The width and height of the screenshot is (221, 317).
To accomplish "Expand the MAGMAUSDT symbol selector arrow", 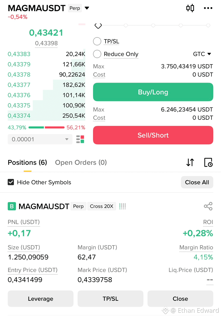I will tap(87, 8).
